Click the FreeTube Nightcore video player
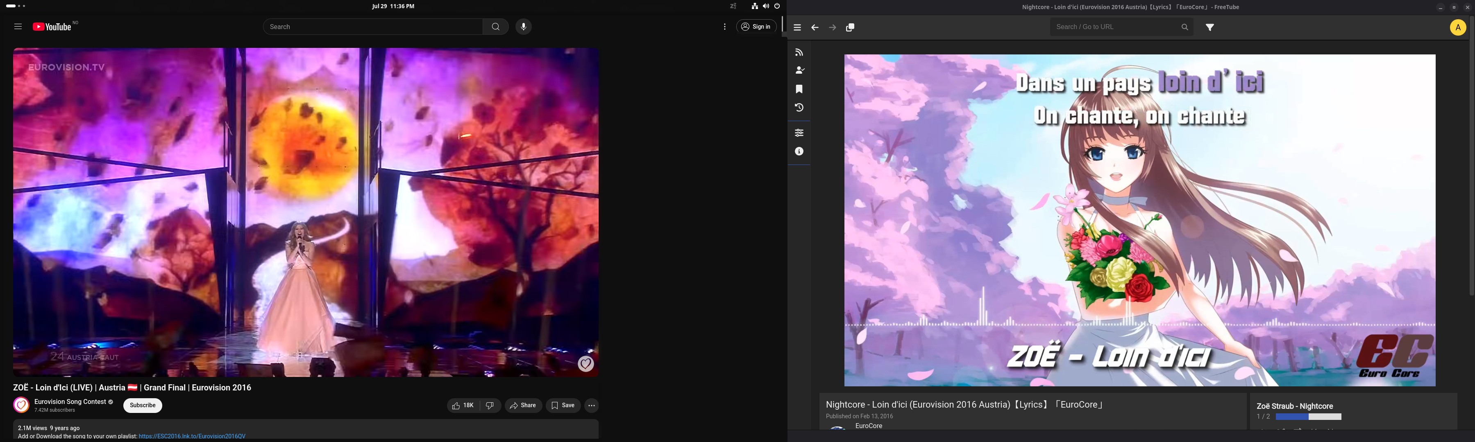The image size is (1475, 442). tap(1139, 220)
